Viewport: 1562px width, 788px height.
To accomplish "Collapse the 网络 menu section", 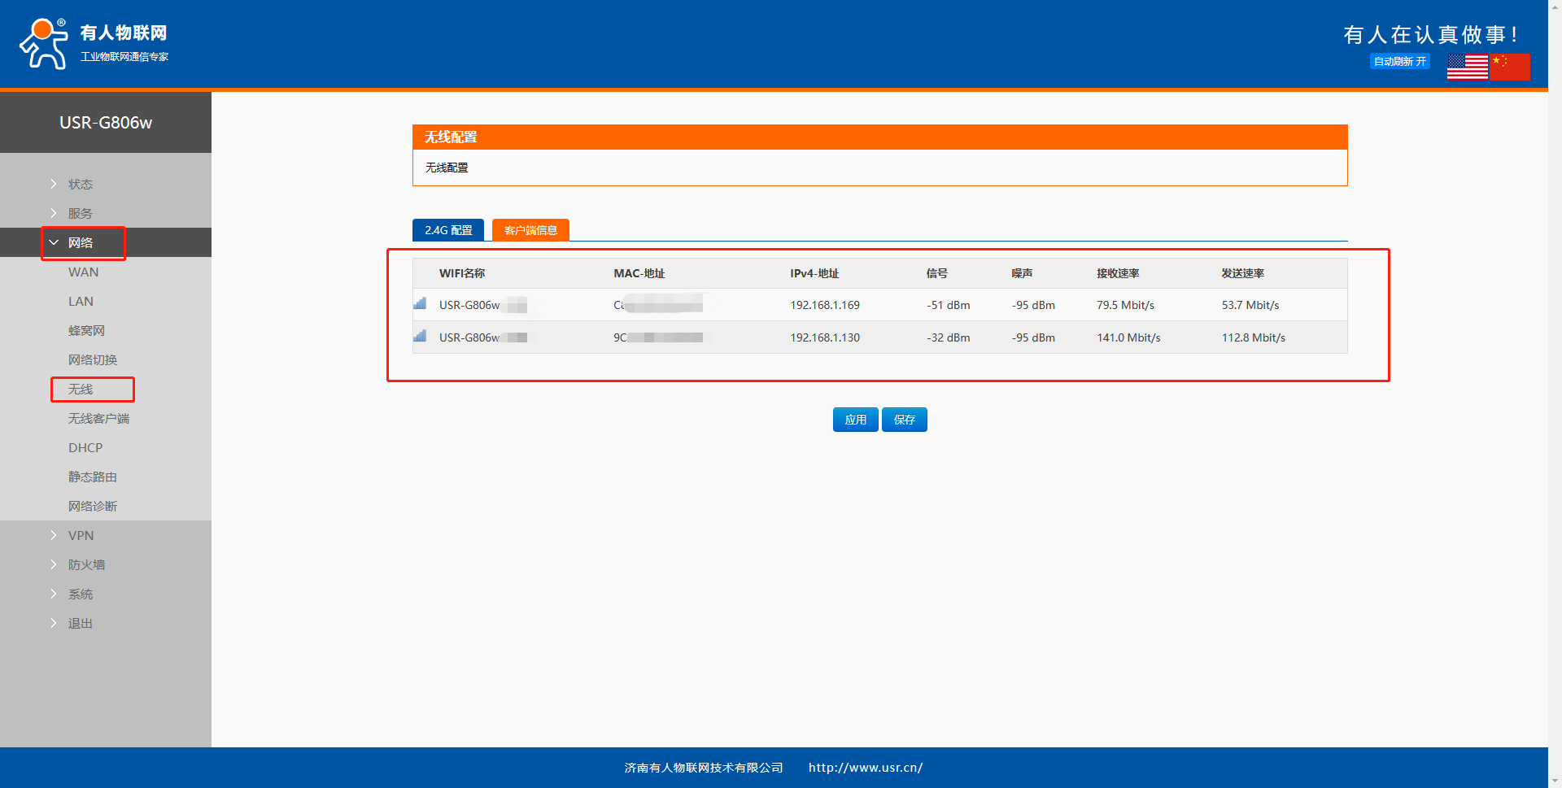I will tap(80, 243).
